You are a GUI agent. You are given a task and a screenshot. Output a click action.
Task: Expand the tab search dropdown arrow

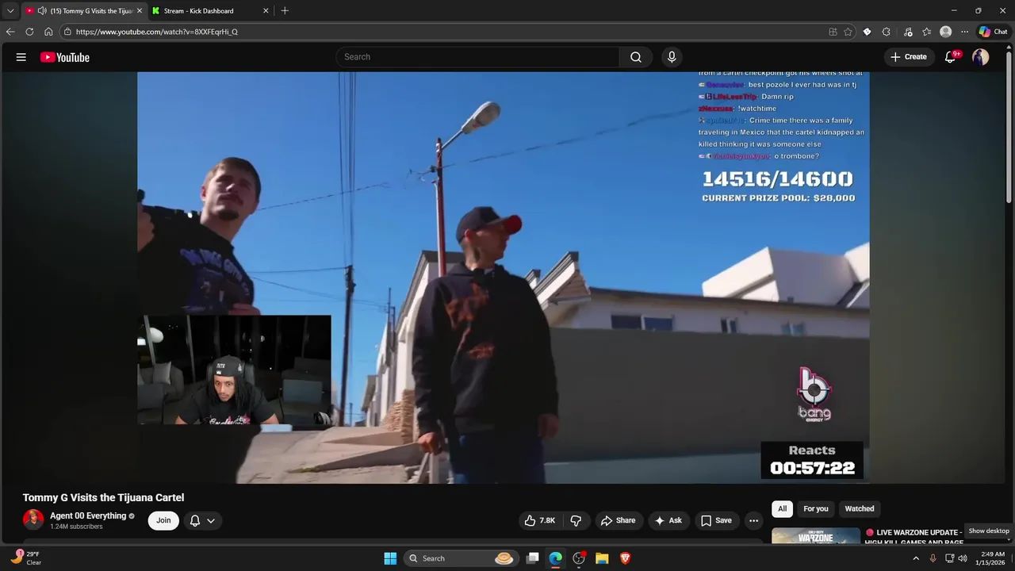10,11
